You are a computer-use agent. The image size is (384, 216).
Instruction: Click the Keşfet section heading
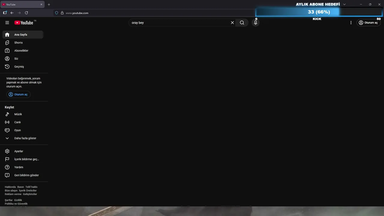tap(9, 107)
